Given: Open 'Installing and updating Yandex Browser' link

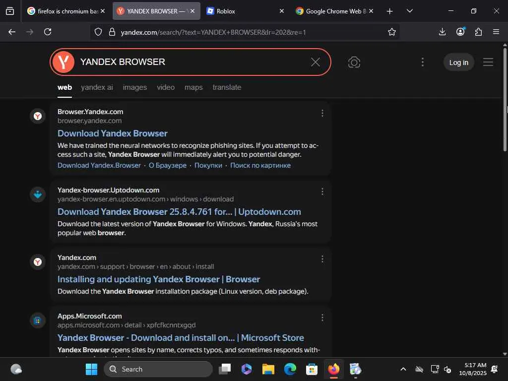Looking at the screenshot, I should click(159, 279).
